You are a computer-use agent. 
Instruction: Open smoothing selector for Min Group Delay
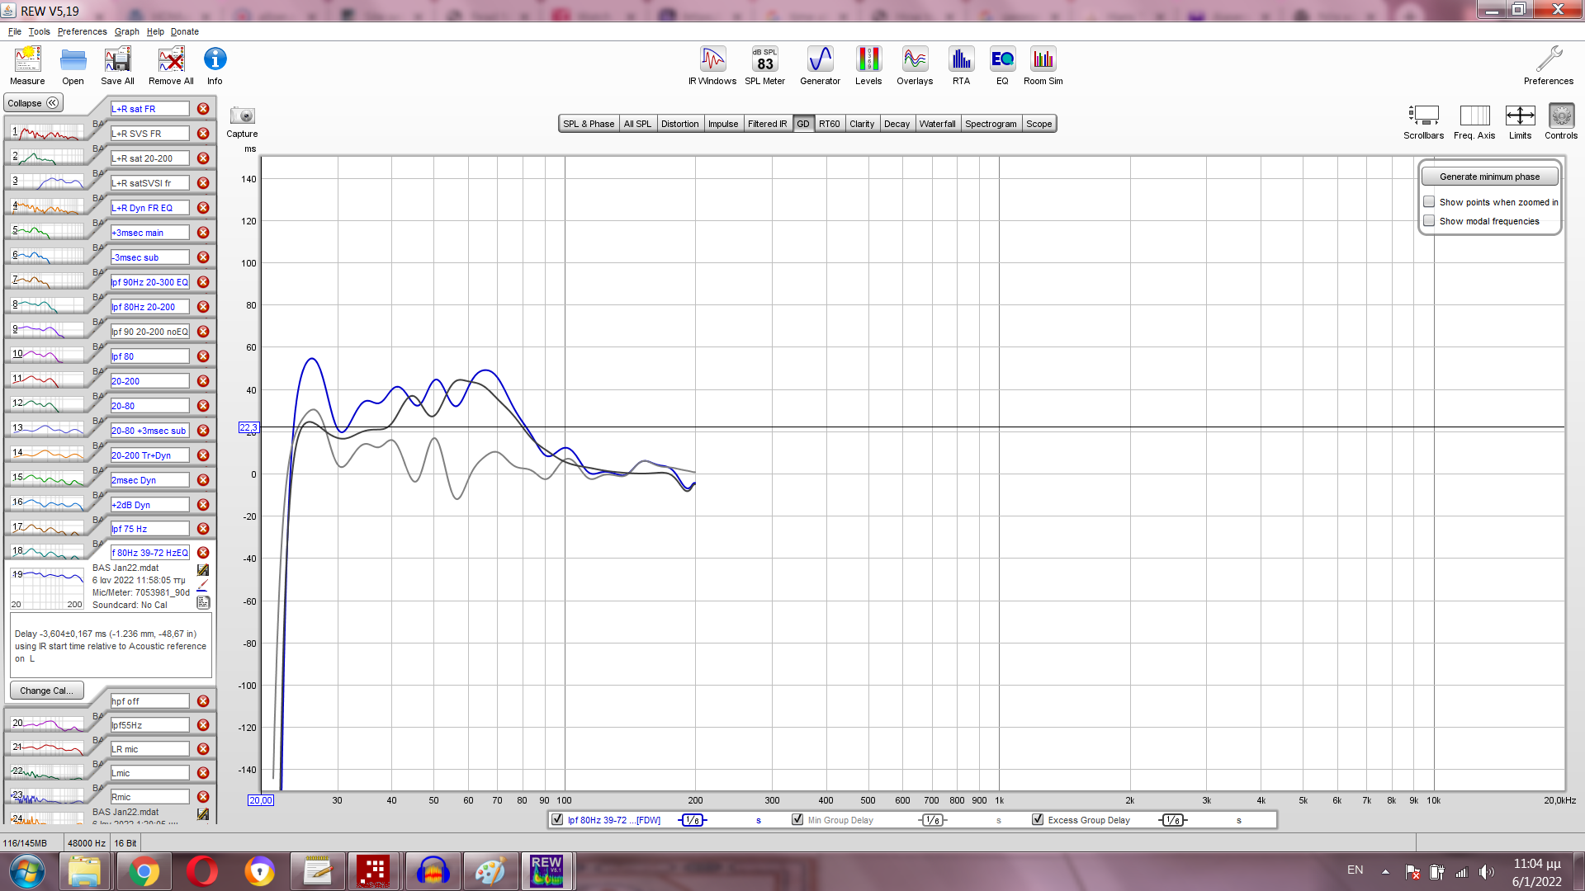pos(932,820)
